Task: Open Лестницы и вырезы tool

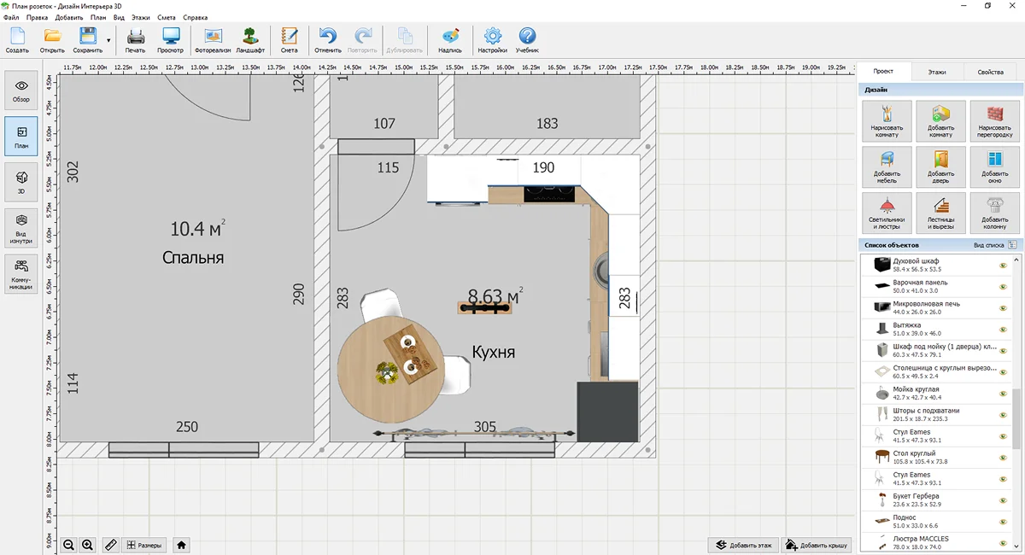Action: pos(940,213)
